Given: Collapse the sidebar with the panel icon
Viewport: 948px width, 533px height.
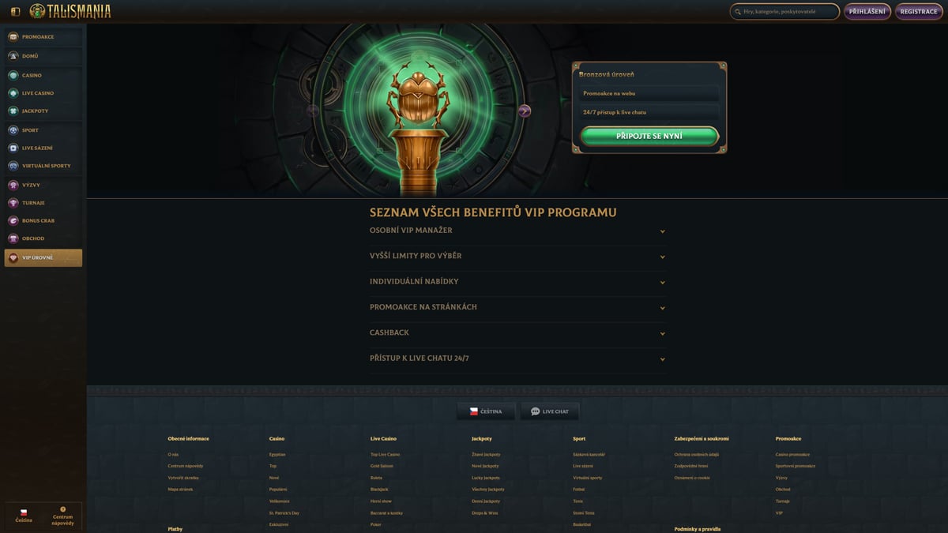Looking at the screenshot, I should click(15, 12).
